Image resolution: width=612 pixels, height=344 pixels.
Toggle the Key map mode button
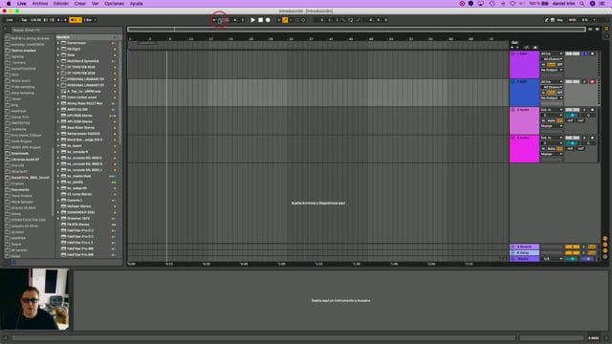[x=559, y=20]
